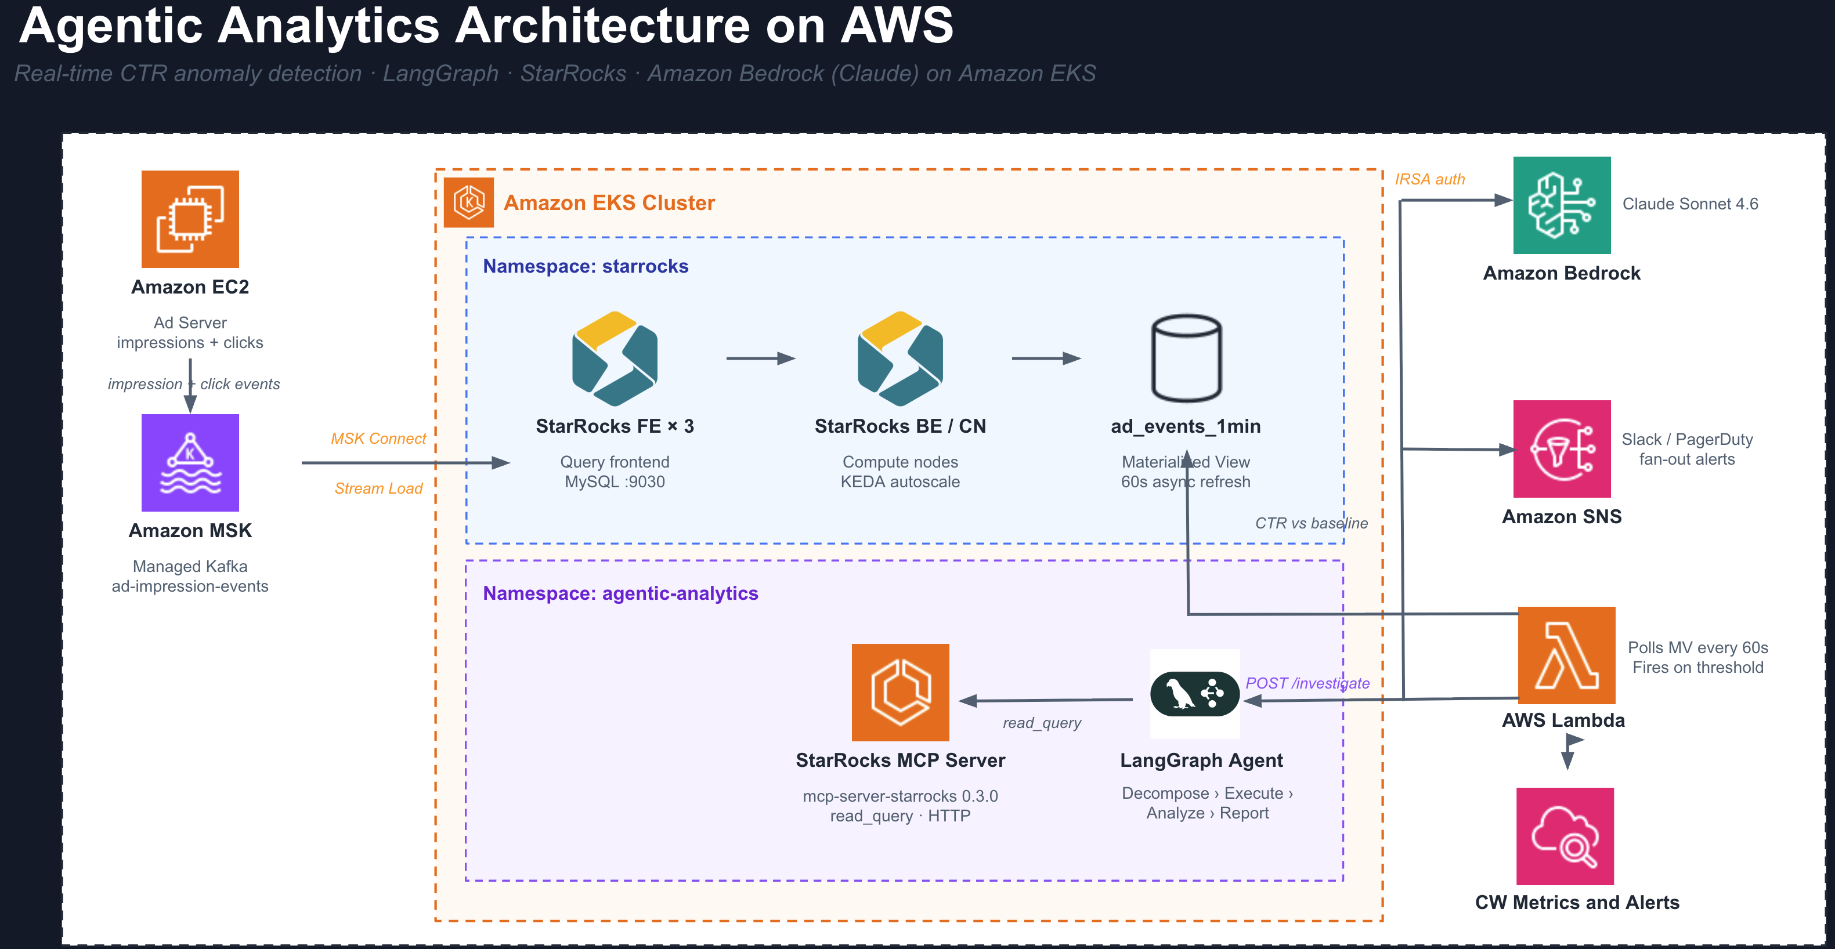Click the 'CW Metrics and Alerts' label

(x=1577, y=903)
